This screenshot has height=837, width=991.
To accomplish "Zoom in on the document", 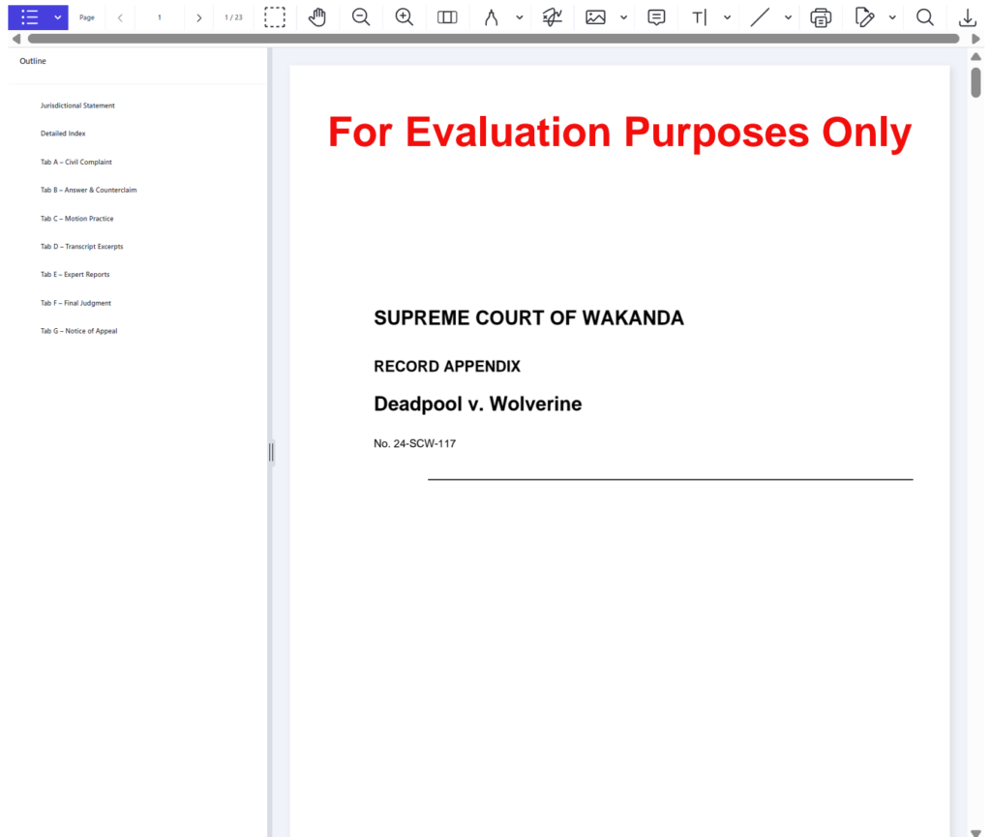I will point(405,17).
